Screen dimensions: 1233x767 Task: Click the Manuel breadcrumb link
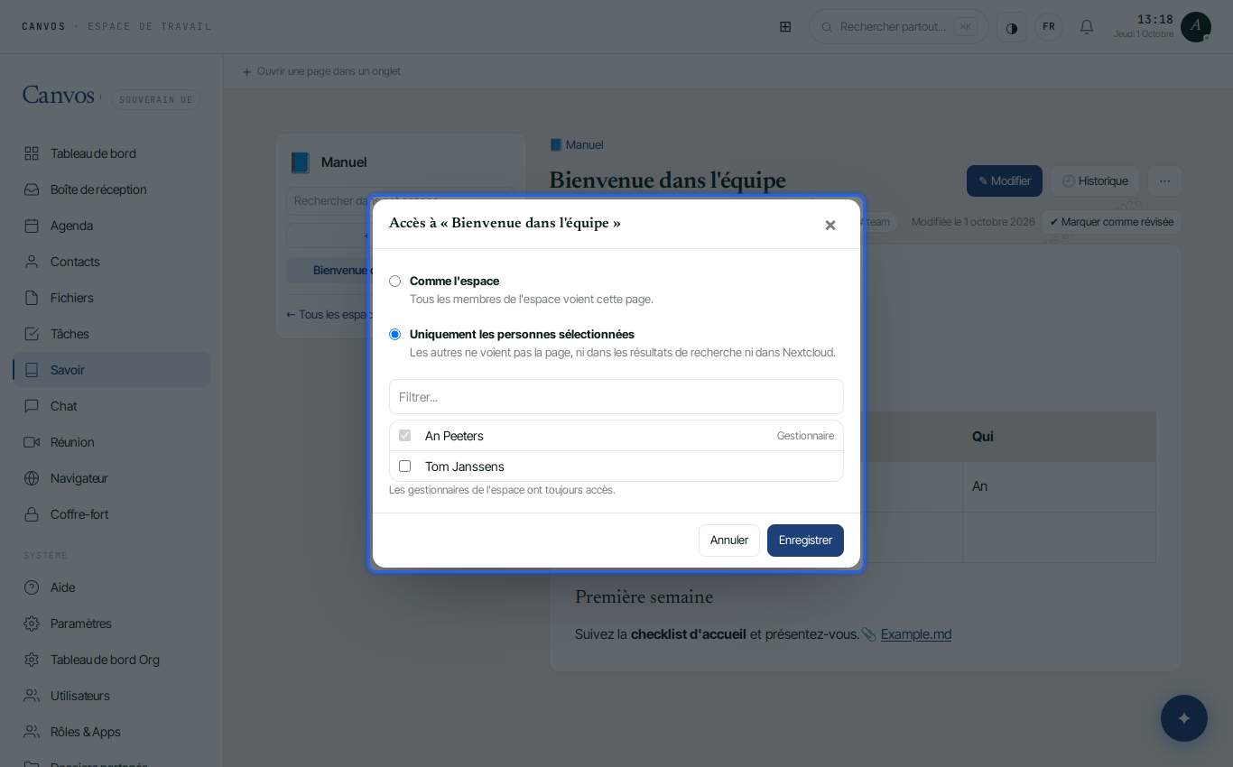coord(577,145)
